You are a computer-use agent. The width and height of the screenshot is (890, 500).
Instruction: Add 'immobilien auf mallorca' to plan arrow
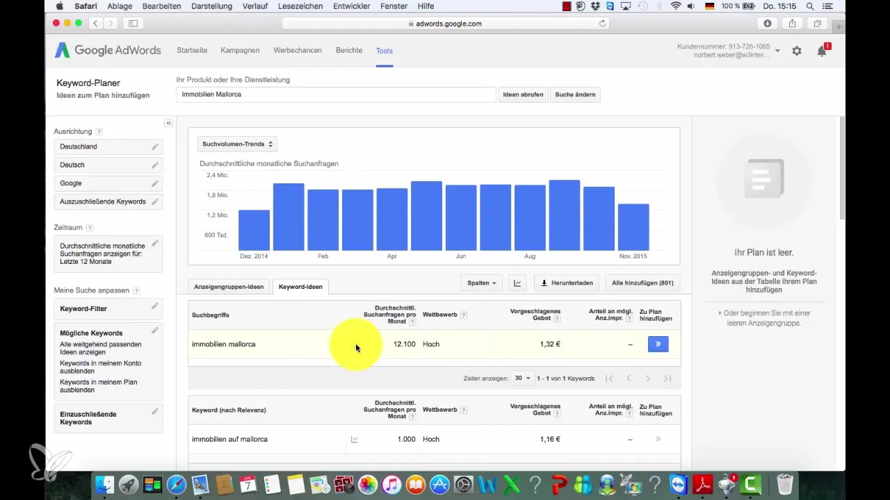658,439
